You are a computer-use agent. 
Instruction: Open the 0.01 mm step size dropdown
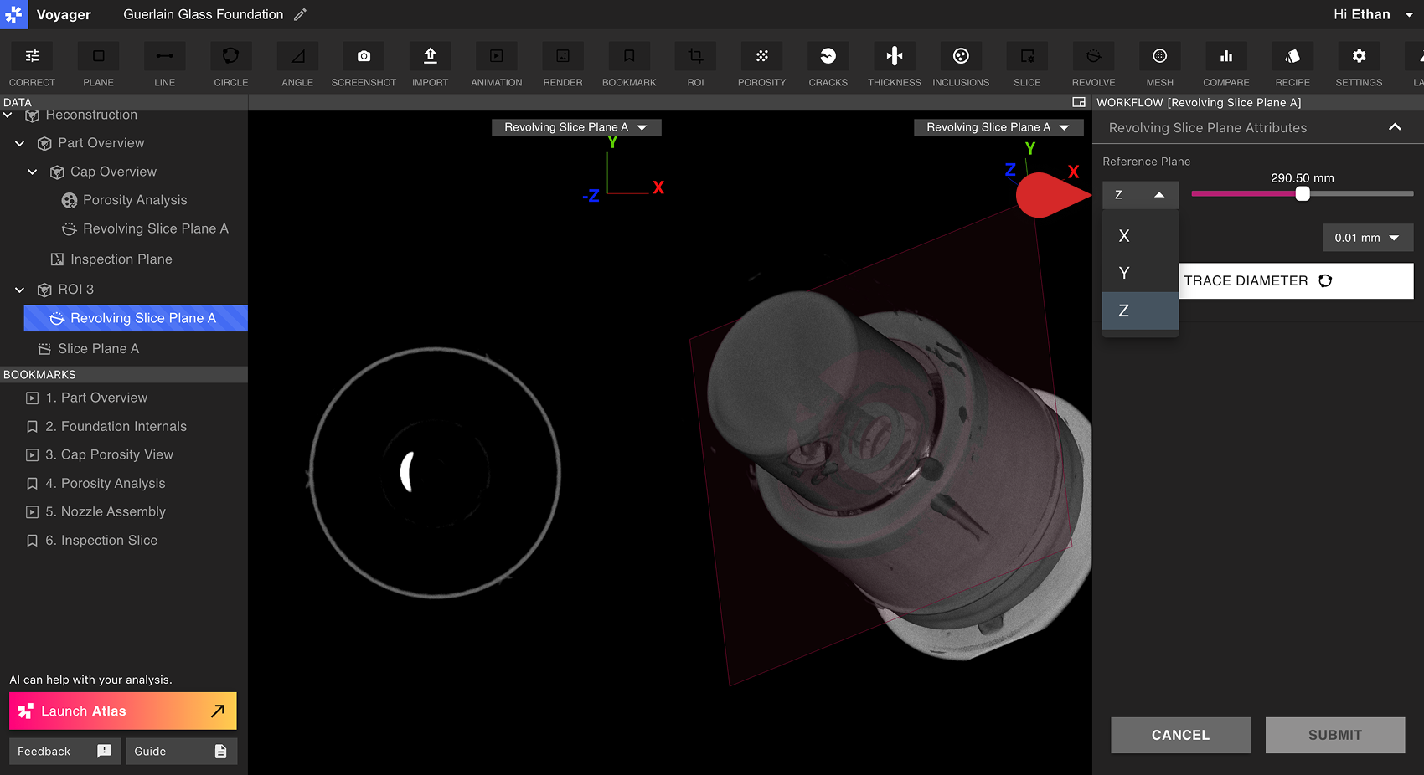[x=1367, y=238]
